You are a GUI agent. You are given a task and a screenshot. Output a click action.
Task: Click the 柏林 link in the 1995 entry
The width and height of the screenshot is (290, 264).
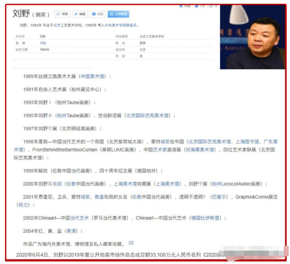click(x=62, y=115)
